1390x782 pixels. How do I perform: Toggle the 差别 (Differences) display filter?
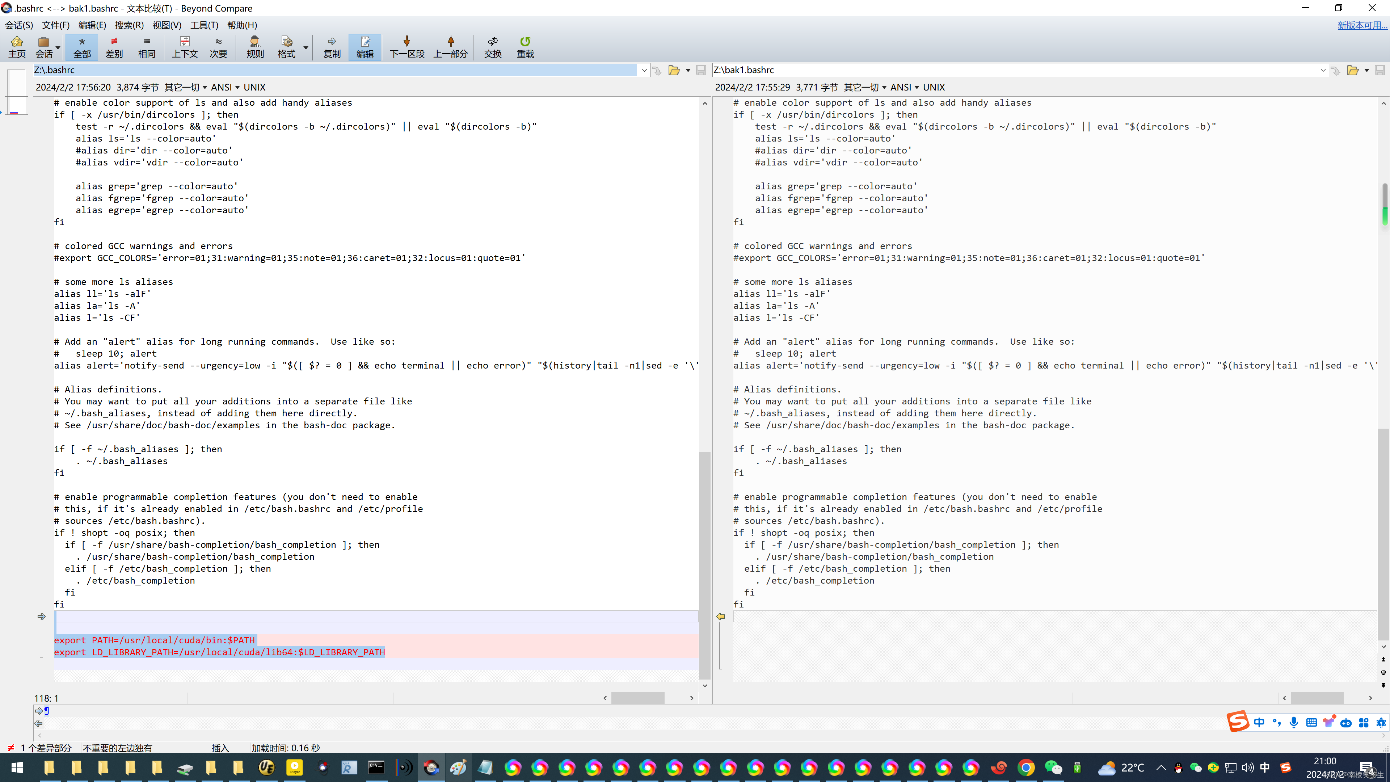tap(114, 47)
